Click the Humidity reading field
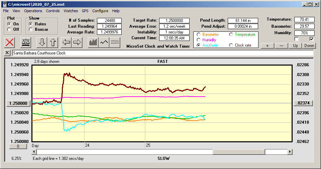 click(304, 33)
